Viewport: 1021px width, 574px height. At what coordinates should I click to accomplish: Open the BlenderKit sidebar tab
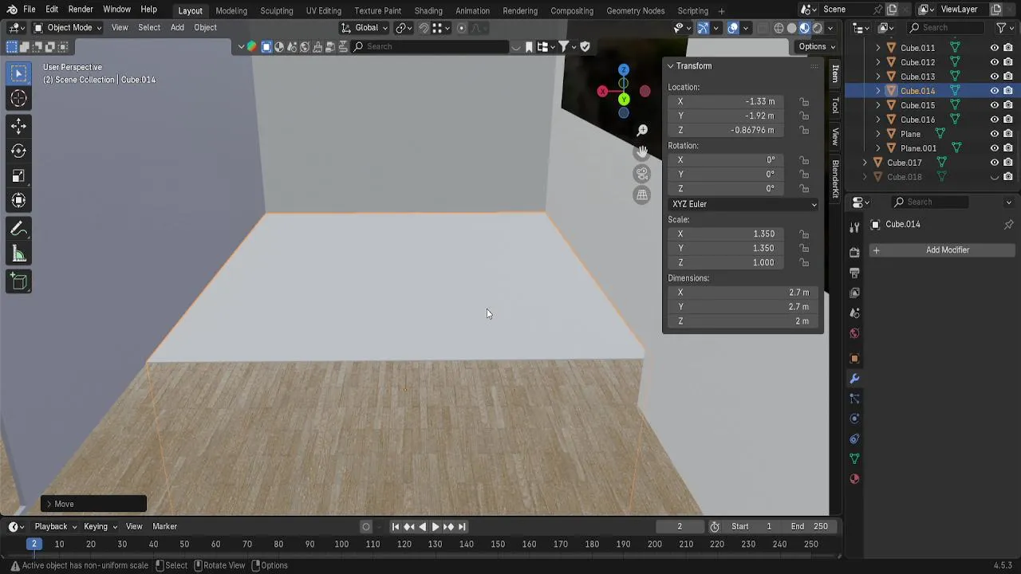(835, 179)
